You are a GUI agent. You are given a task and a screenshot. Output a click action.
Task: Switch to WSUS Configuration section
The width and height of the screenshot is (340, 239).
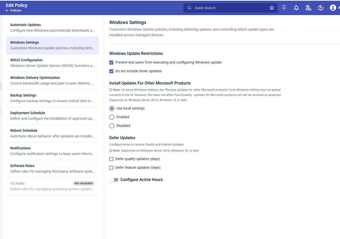pos(52,63)
